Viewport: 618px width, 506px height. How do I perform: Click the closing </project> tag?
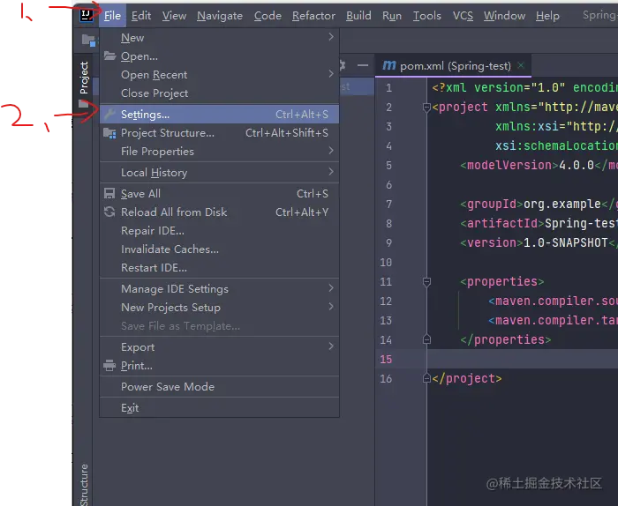[x=467, y=378]
